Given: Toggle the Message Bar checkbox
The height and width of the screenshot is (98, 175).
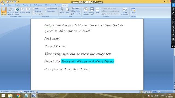Looking at the screenshot, I should point(33,14).
